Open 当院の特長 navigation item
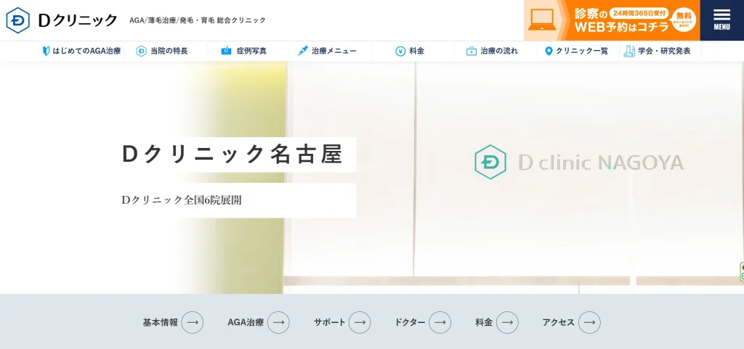 point(169,52)
